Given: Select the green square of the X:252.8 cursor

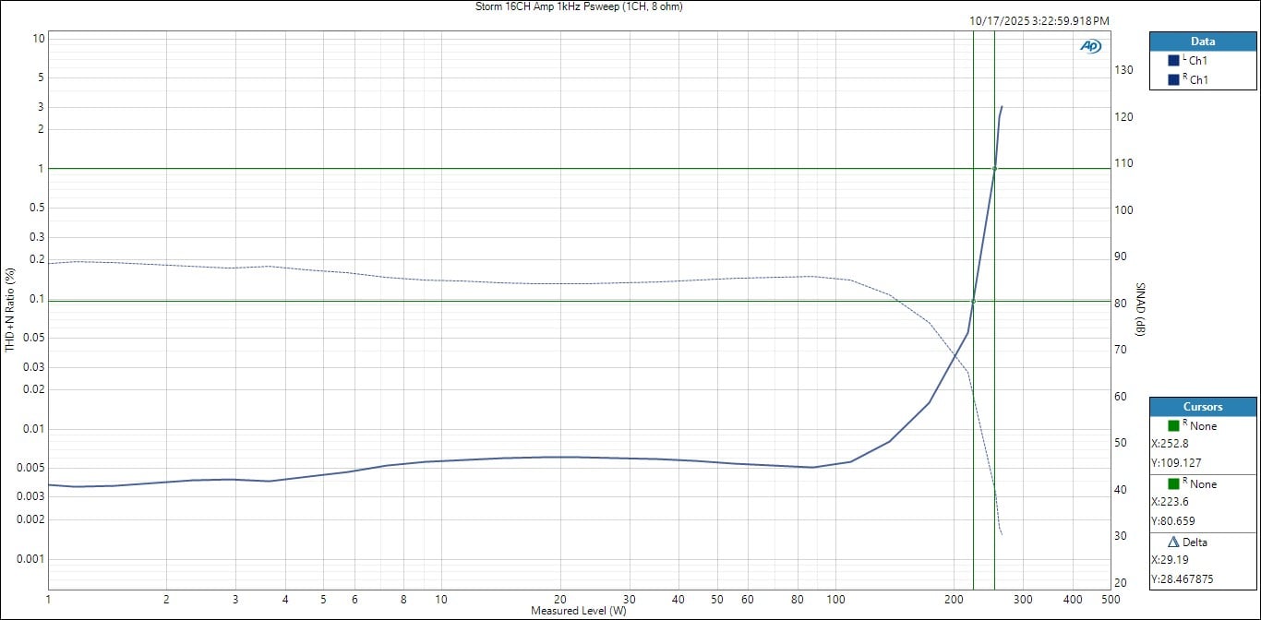Looking at the screenshot, I should point(1173,425).
